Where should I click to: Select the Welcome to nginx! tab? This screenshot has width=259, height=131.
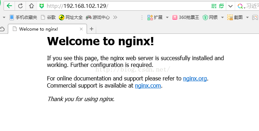pyautogui.click(x=47, y=29)
